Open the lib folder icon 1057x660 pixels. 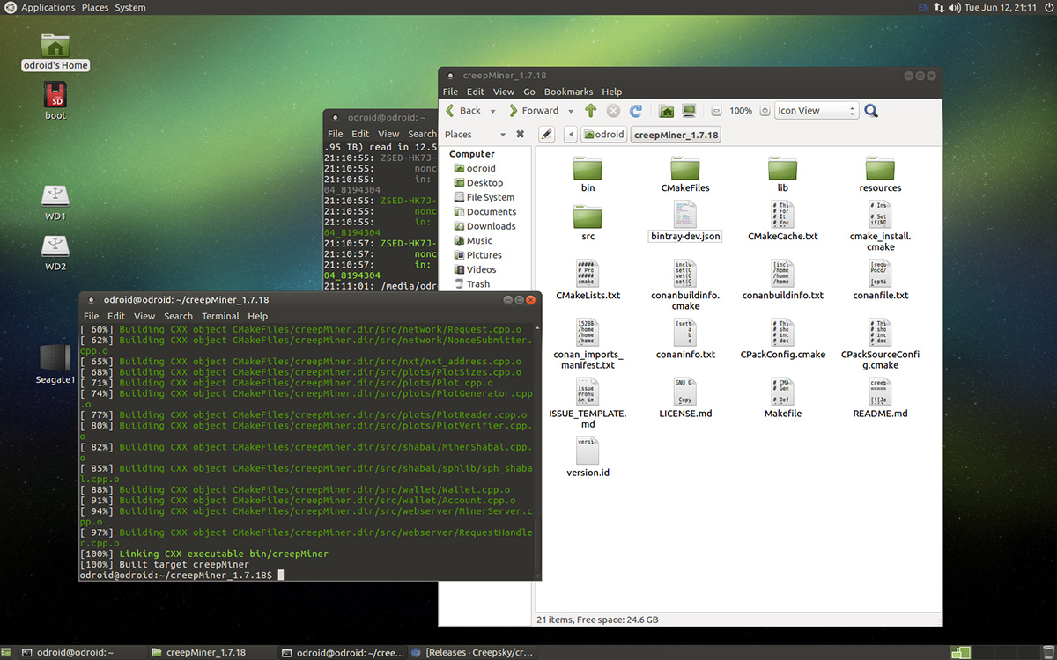click(782, 168)
